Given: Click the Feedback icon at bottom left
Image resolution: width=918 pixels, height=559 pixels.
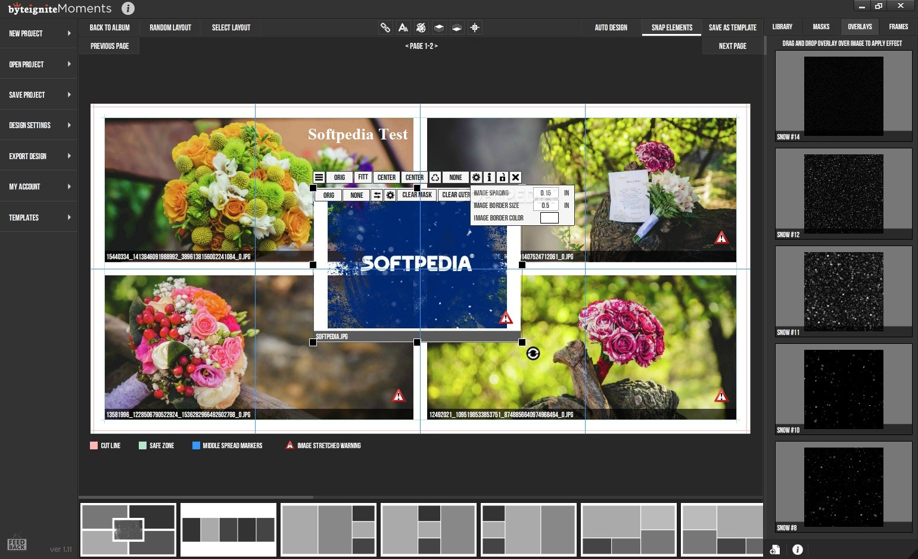Looking at the screenshot, I should pyautogui.click(x=17, y=543).
